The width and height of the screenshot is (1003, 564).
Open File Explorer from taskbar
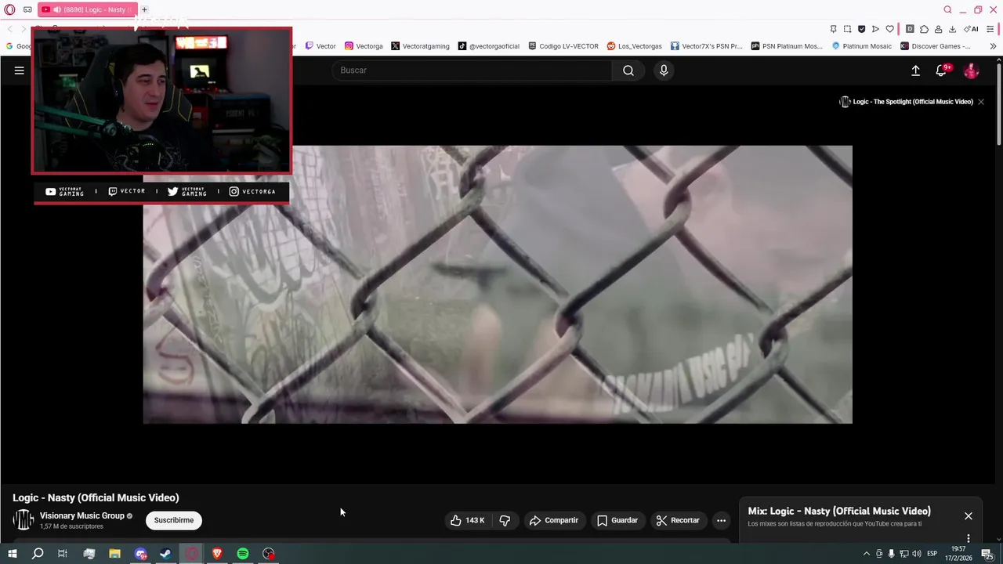pos(114,554)
